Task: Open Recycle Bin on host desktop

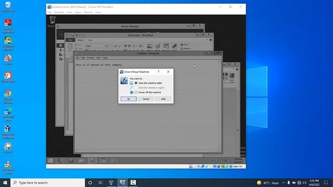Action: [8, 7]
